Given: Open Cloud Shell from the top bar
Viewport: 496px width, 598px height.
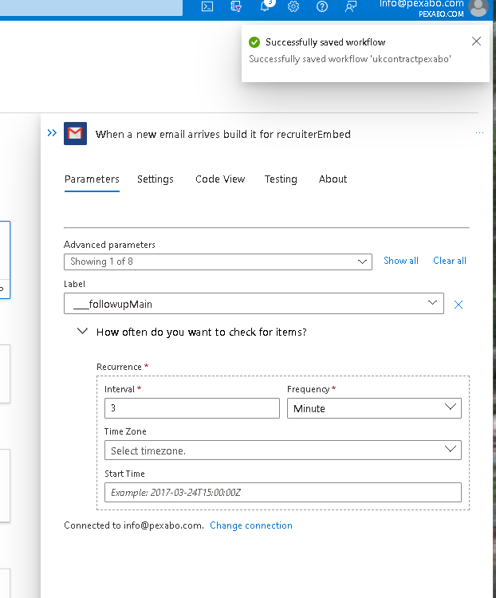Looking at the screenshot, I should 207,6.
